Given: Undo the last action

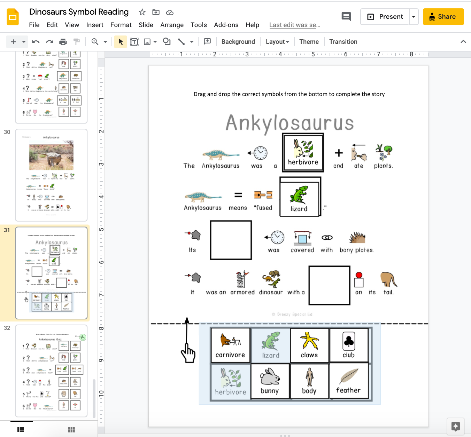Looking at the screenshot, I should (x=36, y=42).
